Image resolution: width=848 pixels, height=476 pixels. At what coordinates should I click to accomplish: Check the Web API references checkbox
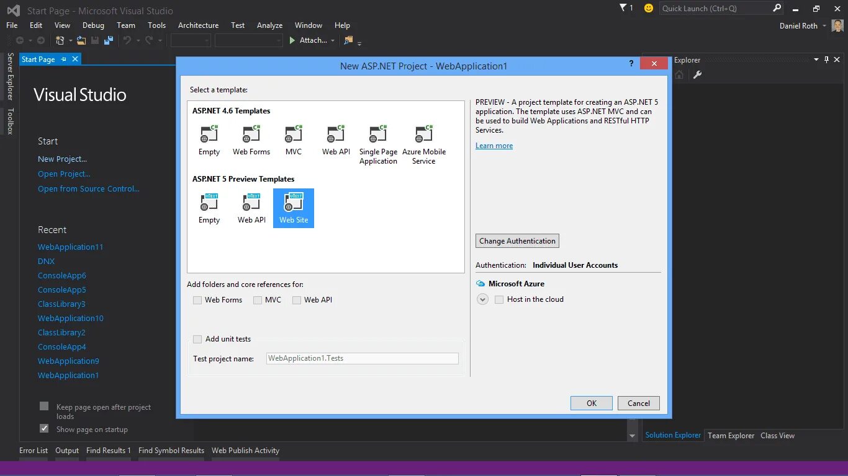click(x=297, y=300)
